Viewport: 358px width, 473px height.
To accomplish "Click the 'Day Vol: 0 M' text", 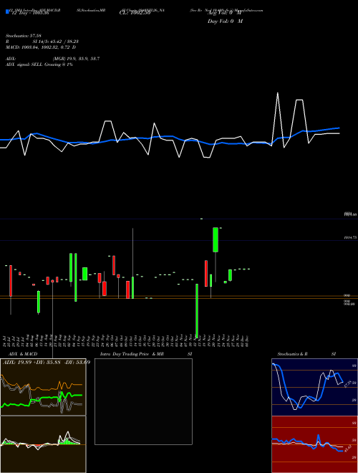I will coord(225,21).
